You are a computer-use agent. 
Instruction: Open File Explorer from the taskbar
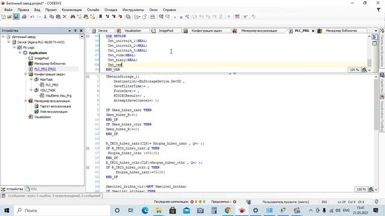159,211
